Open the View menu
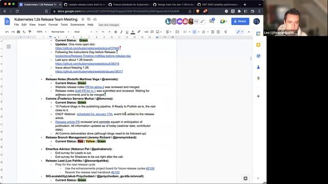Viewport: 328px width, 184px height. [x=32, y=25]
